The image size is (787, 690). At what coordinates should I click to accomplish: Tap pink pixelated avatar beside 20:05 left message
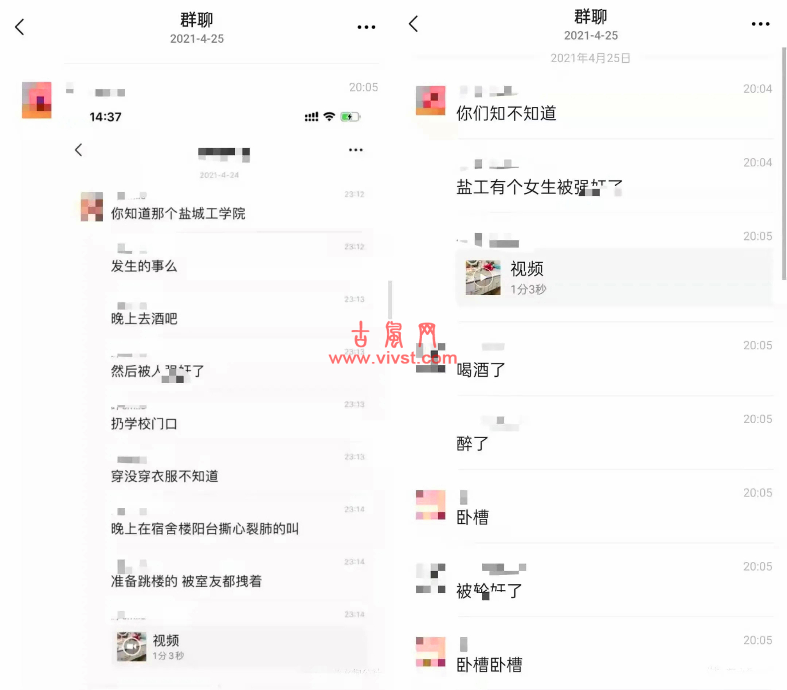36,100
